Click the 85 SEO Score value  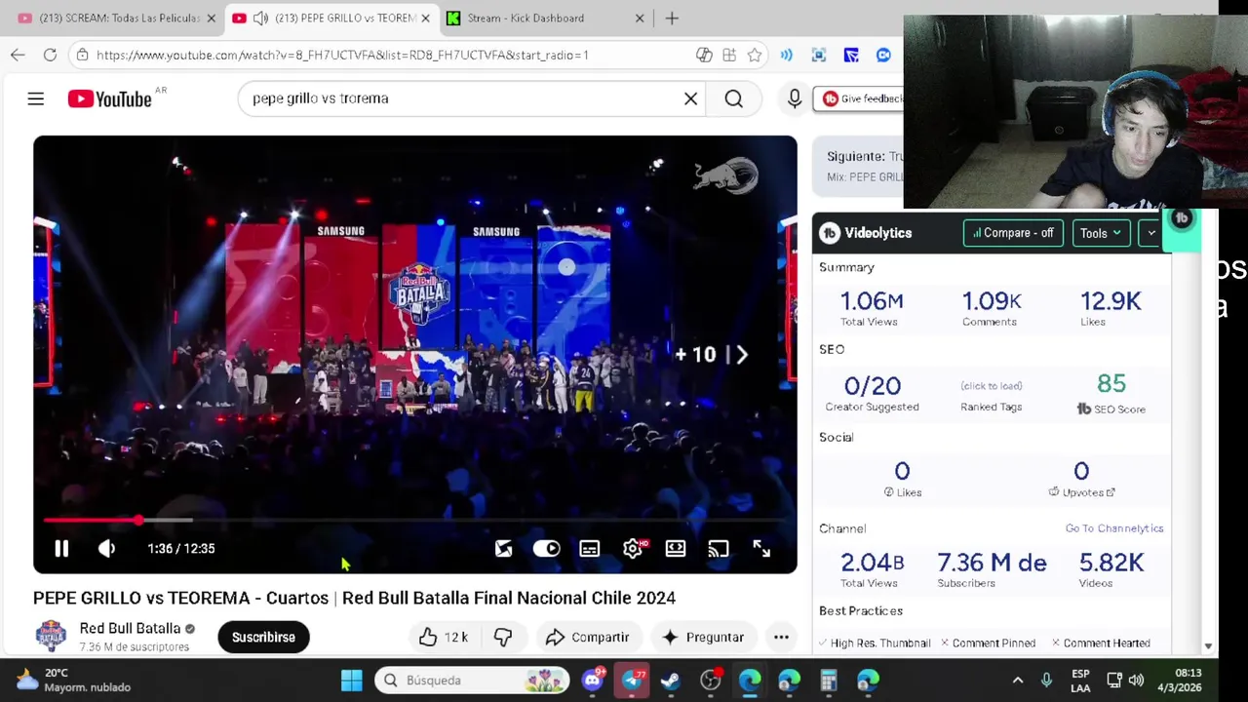click(1111, 384)
